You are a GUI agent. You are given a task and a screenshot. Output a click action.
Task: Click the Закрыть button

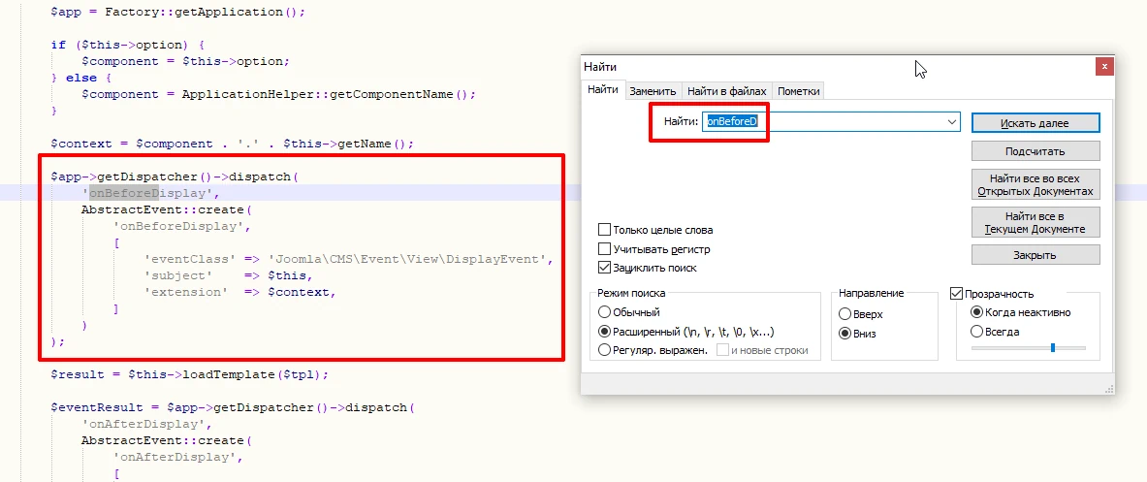click(1035, 255)
